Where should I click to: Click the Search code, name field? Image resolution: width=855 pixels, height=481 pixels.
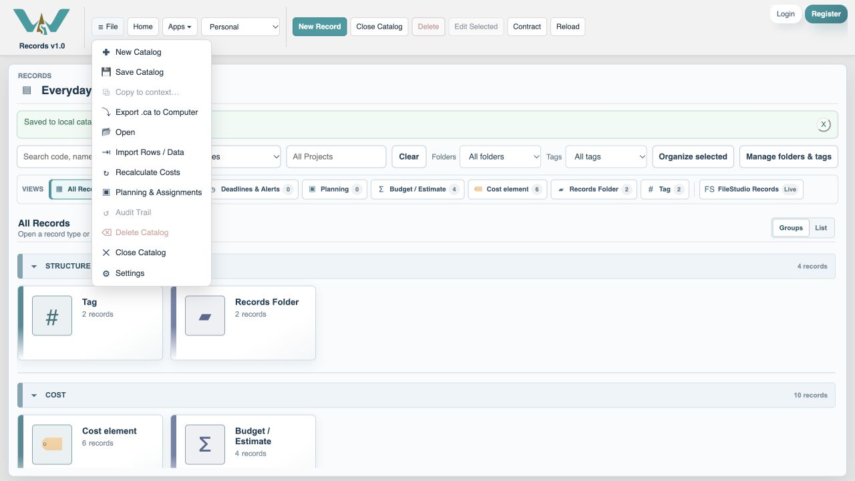point(55,156)
